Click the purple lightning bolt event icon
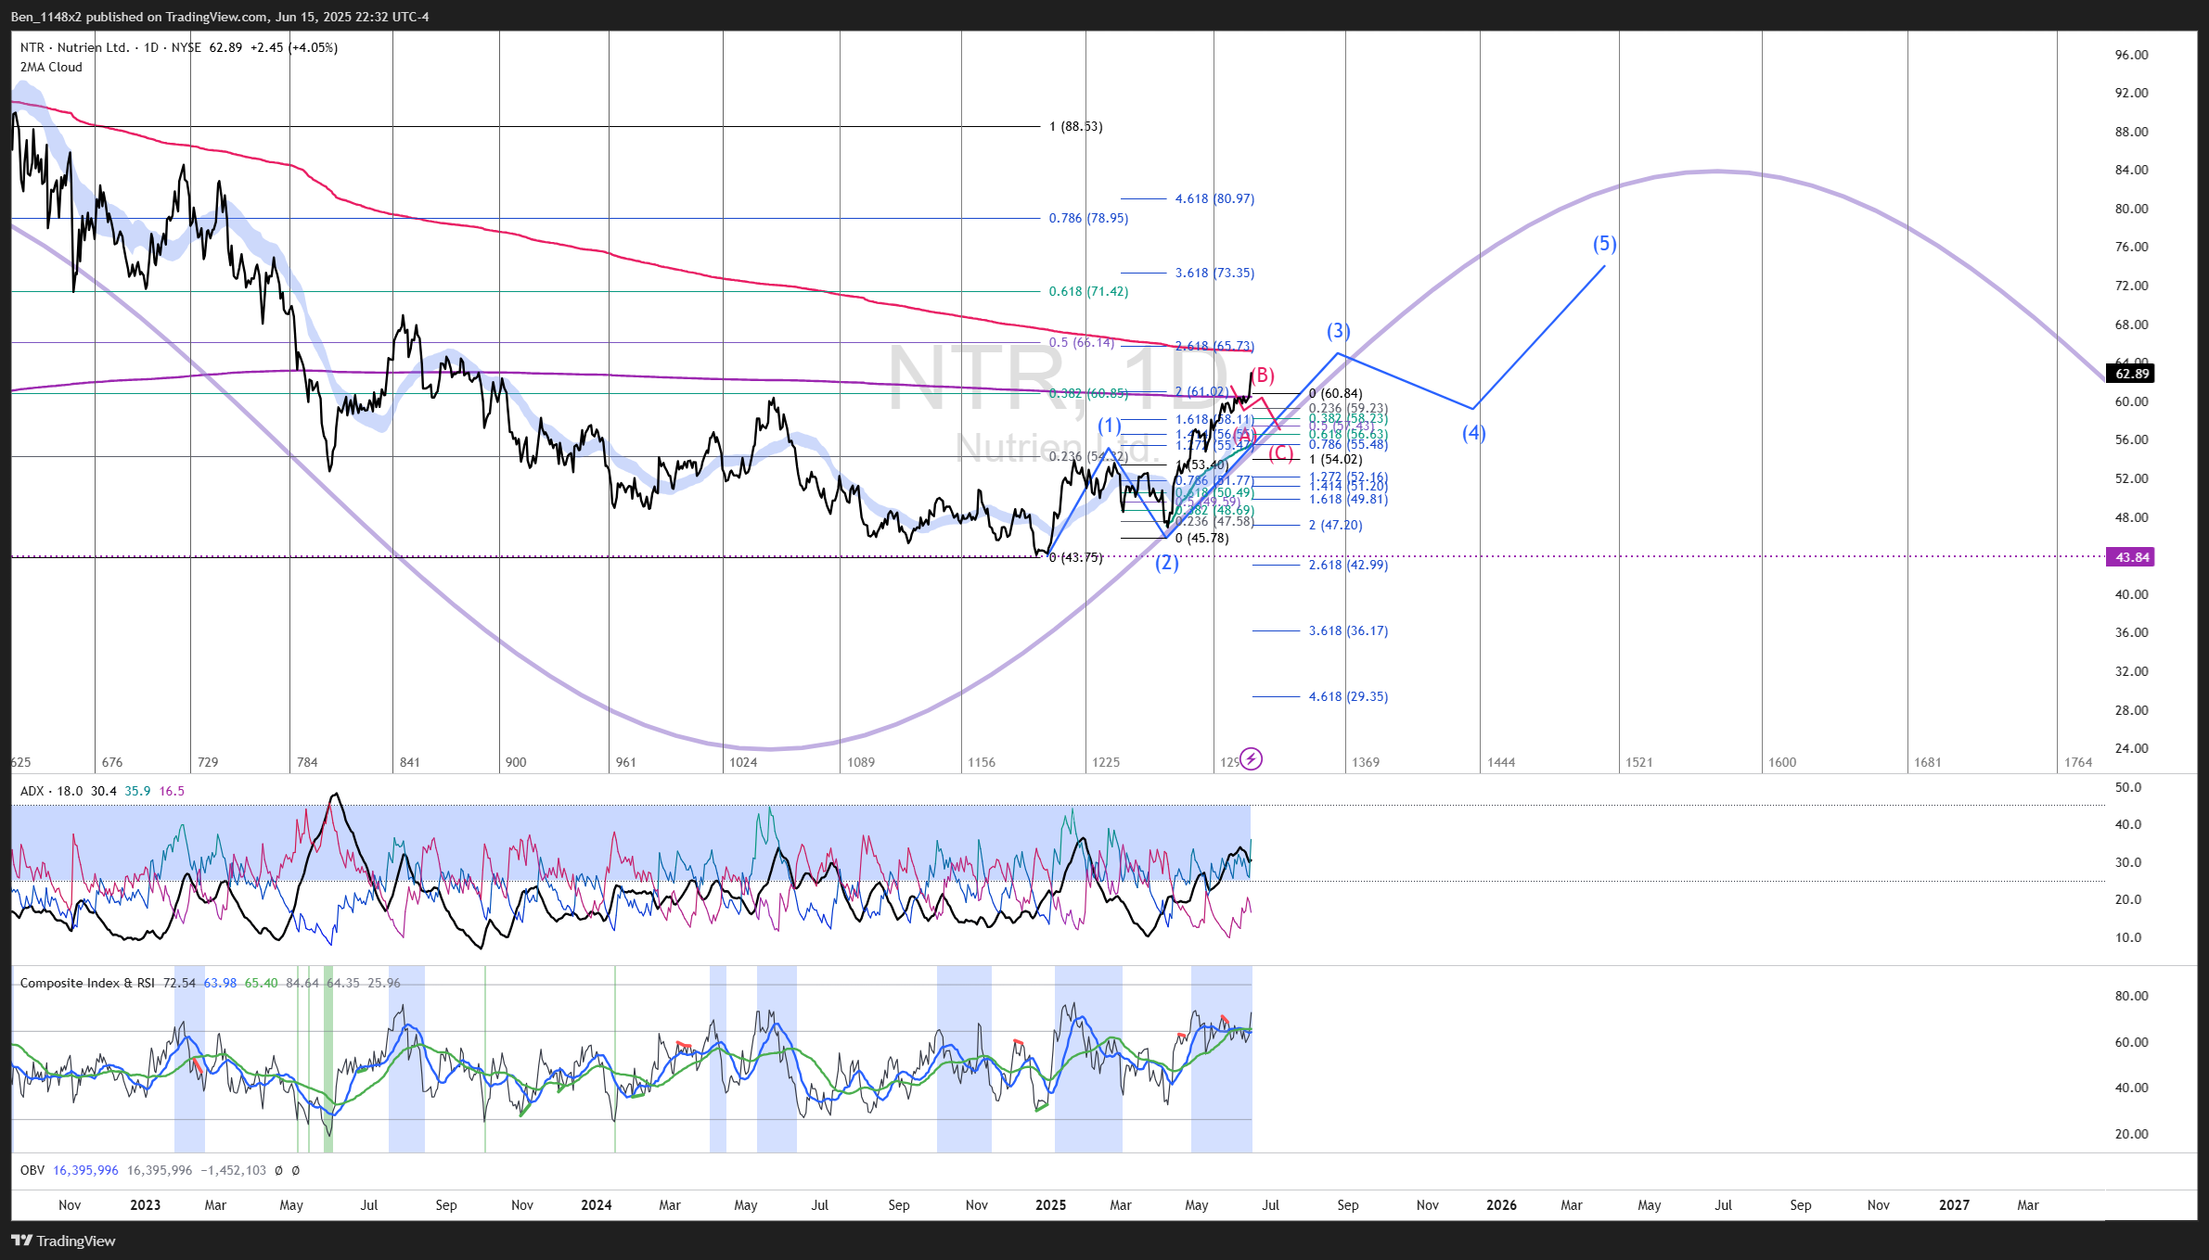This screenshot has width=2209, height=1260. (x=1251, y=759)
